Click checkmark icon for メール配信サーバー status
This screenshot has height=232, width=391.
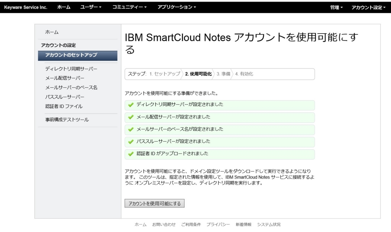pos(131,117)
